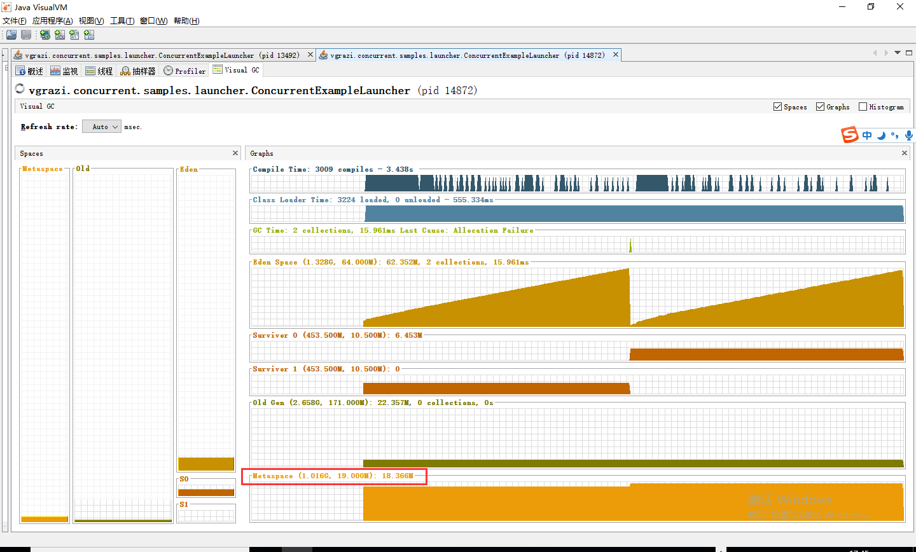
Task: Open the 抽样器 sampler tab
Action: pyautogui.click(x=138, y=71)
